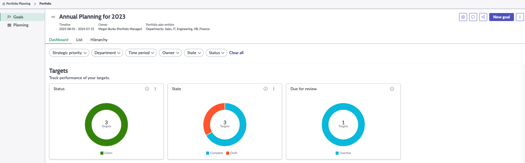Open the Status chart options menu
This screenshot has width=525, height=163.
155,89
